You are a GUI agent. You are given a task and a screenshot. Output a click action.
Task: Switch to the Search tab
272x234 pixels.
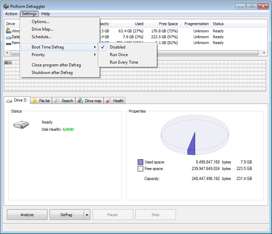pos(64,101)
